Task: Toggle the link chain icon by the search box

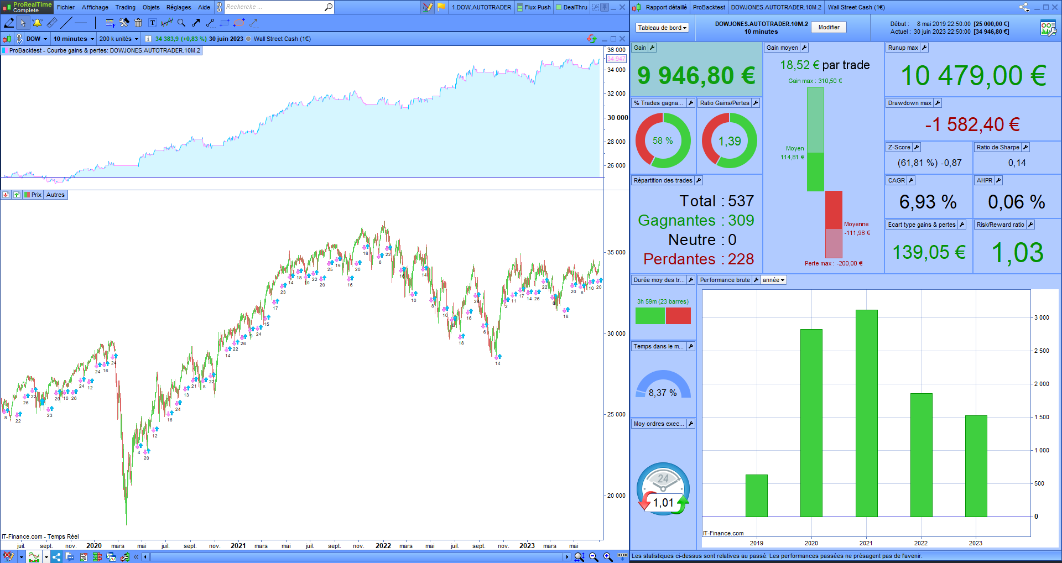Action: pyautogui.click(x=219, y=7)
